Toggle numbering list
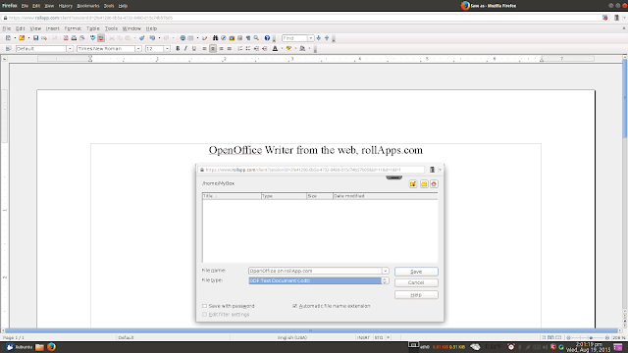Viewport: 628px width, 353px height. [x=239, y=48]
